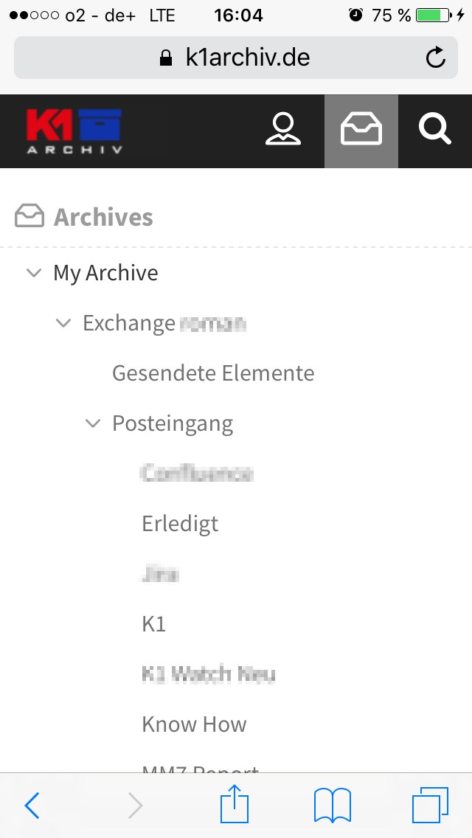Collapse the Exchange mailbox node
The image size is (472, 838).
[63, 323]
